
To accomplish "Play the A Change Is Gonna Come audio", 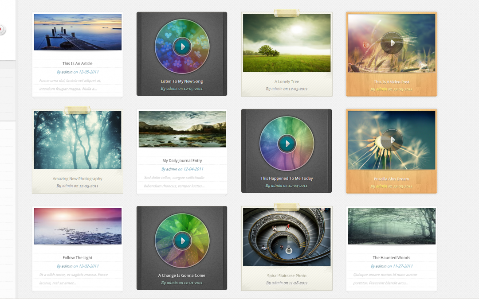I will coord(182,241).
